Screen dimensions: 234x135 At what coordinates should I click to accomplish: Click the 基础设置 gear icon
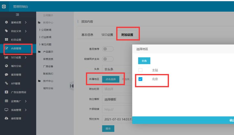[x=6, y=22]
